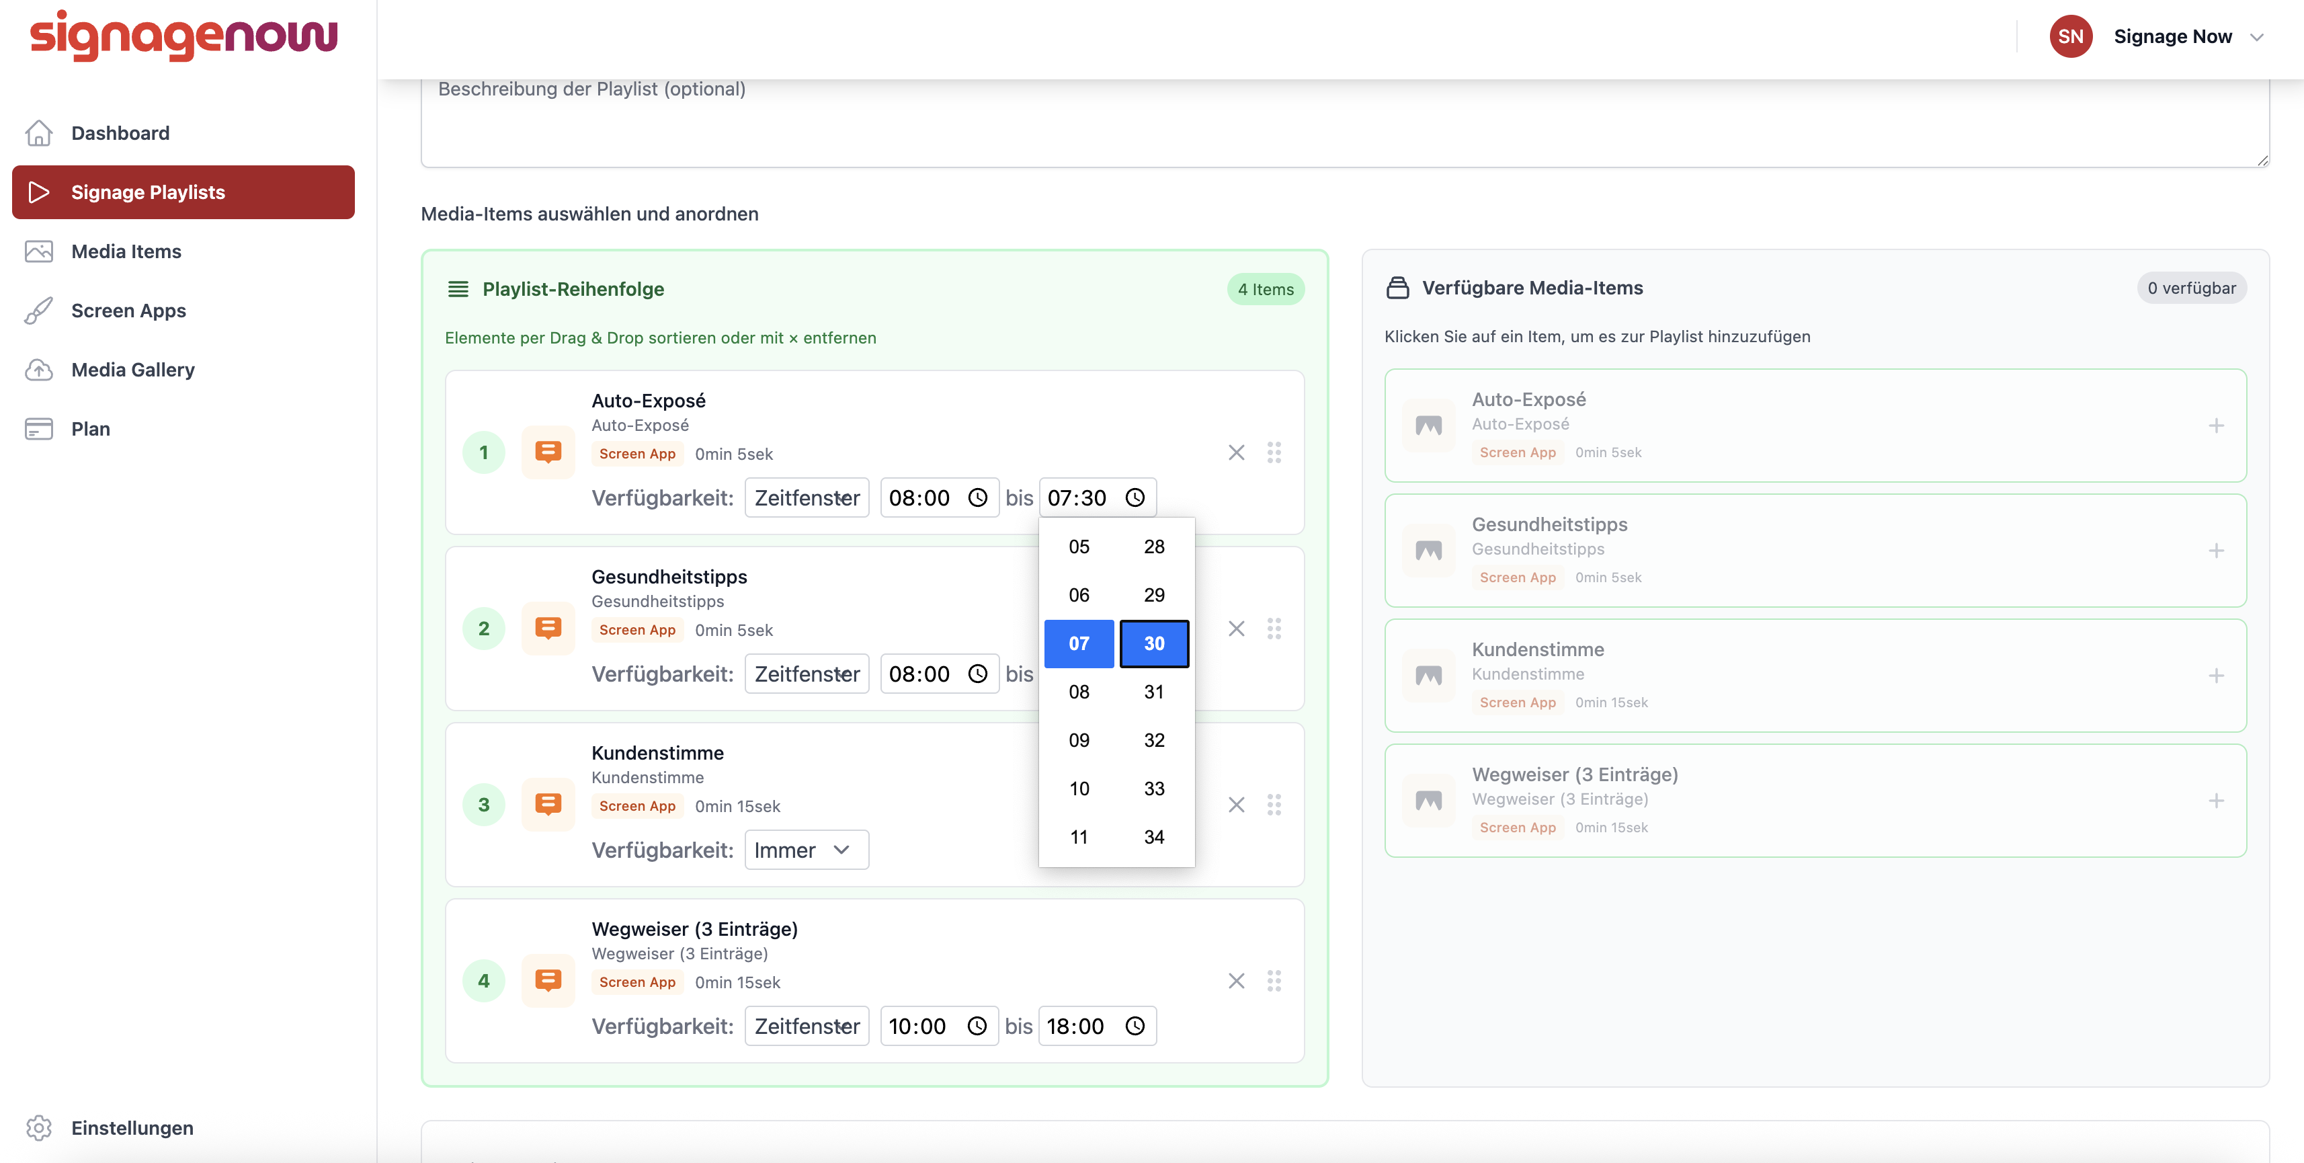Click the clock icon of Wegweiser end time 18:00
This screenshot has height=1163, width=2304.
pos(1134,1026)
